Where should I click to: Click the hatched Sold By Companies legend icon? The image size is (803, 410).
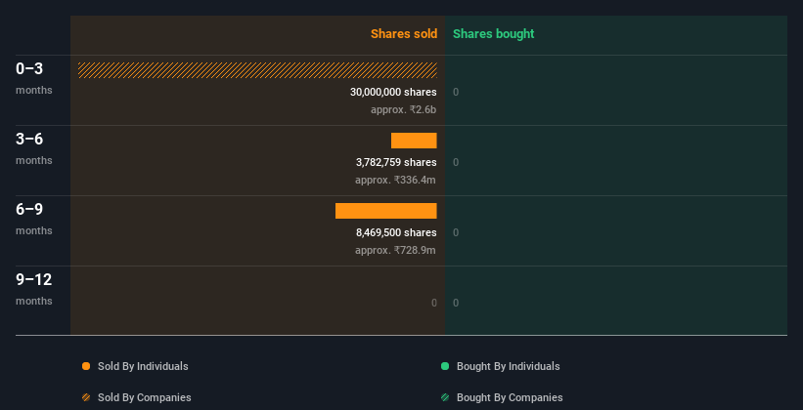tap(86, 397)
